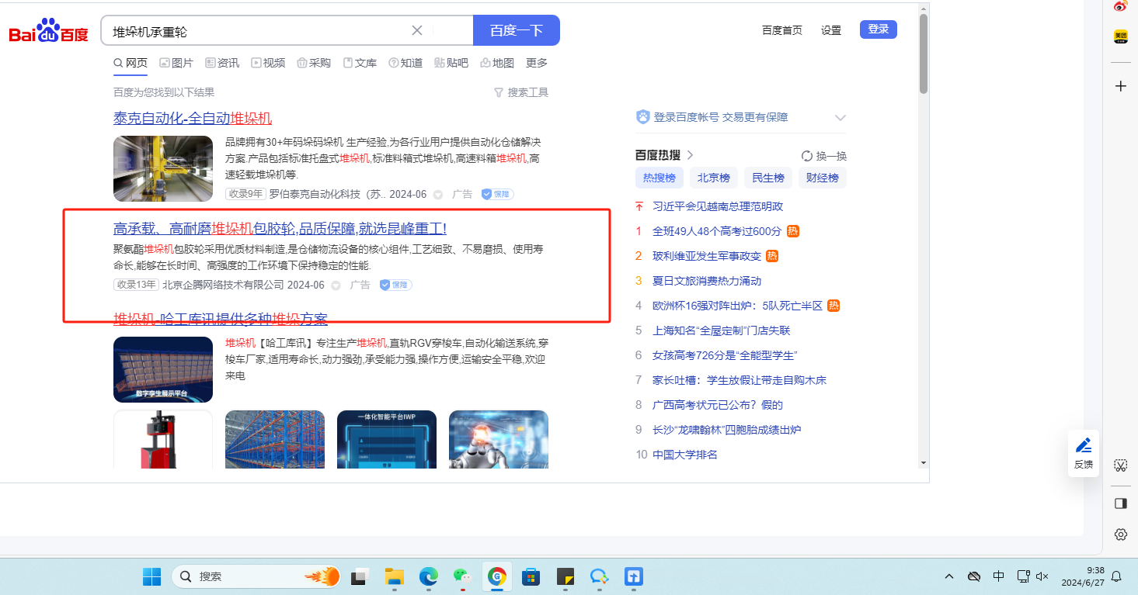
Task: Click the screenshot scissors icon in sidebar
Action: pos(1120,465)
